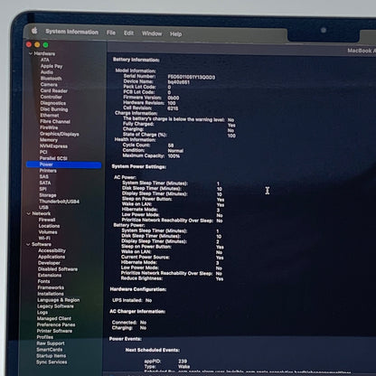
Task: Click the System Information app menu
Action: click(x=71, y=32)
